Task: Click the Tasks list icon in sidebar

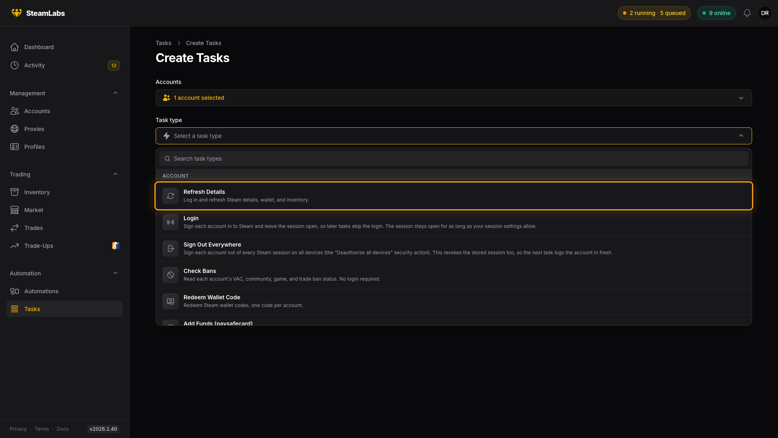Action: (x=15, y=309)
